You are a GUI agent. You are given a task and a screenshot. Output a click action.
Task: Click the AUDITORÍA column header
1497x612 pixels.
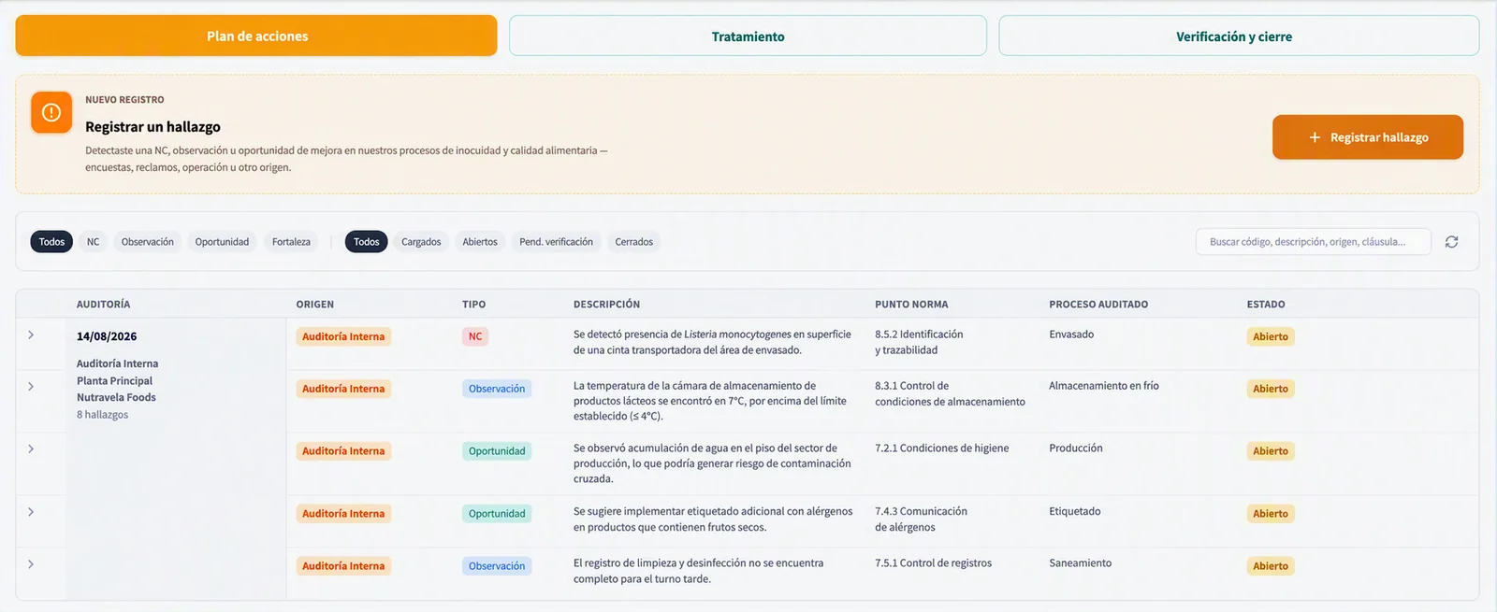pos(104,305)
